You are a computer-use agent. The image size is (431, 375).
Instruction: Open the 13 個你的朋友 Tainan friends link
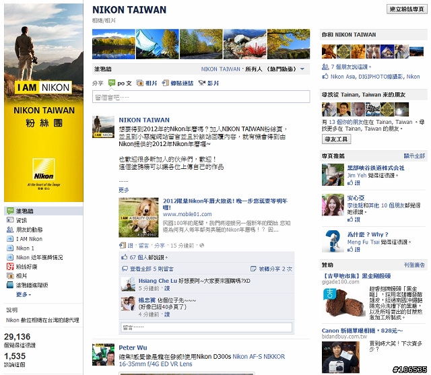click(347, 122)
